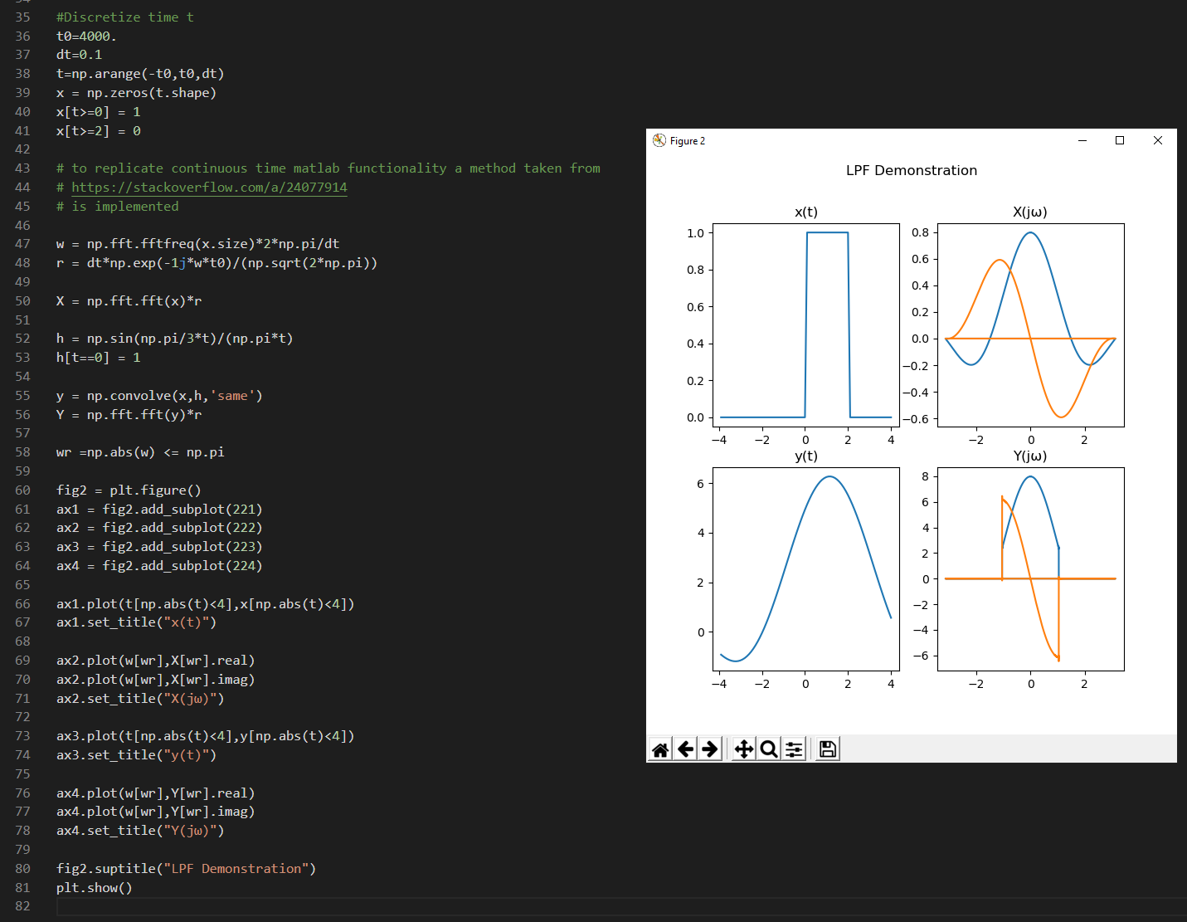Click the ax4.plot(w[wr],Y[wr].imag) line
This screenshot has width=1187, height=922.
point(155,812)
